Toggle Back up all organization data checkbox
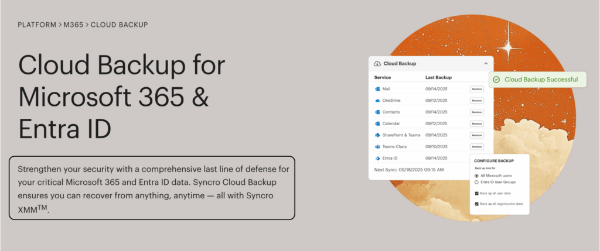 (477, 204)
